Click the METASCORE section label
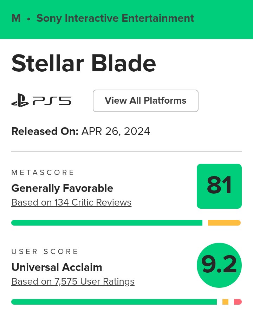The image size is (253, 318). point(43,173)
